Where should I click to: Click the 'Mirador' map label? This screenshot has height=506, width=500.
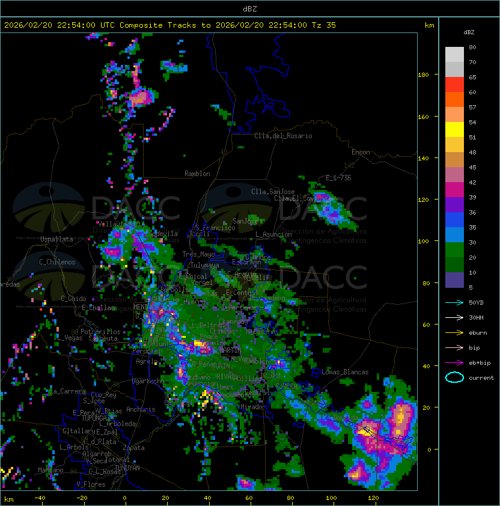pyautogui.click(x=252, y=407)
